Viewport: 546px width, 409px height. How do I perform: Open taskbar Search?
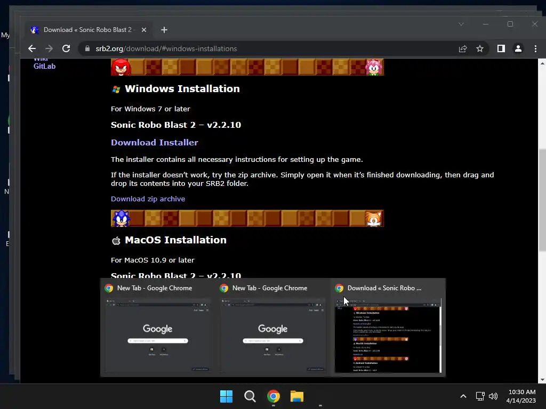click(x=250, y=396)
